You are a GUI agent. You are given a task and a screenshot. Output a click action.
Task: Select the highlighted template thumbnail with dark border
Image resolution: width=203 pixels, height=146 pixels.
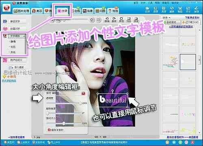tap(188, 62)
